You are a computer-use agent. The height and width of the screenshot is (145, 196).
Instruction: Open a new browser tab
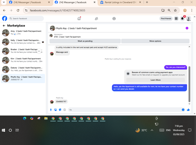point(147,2)
